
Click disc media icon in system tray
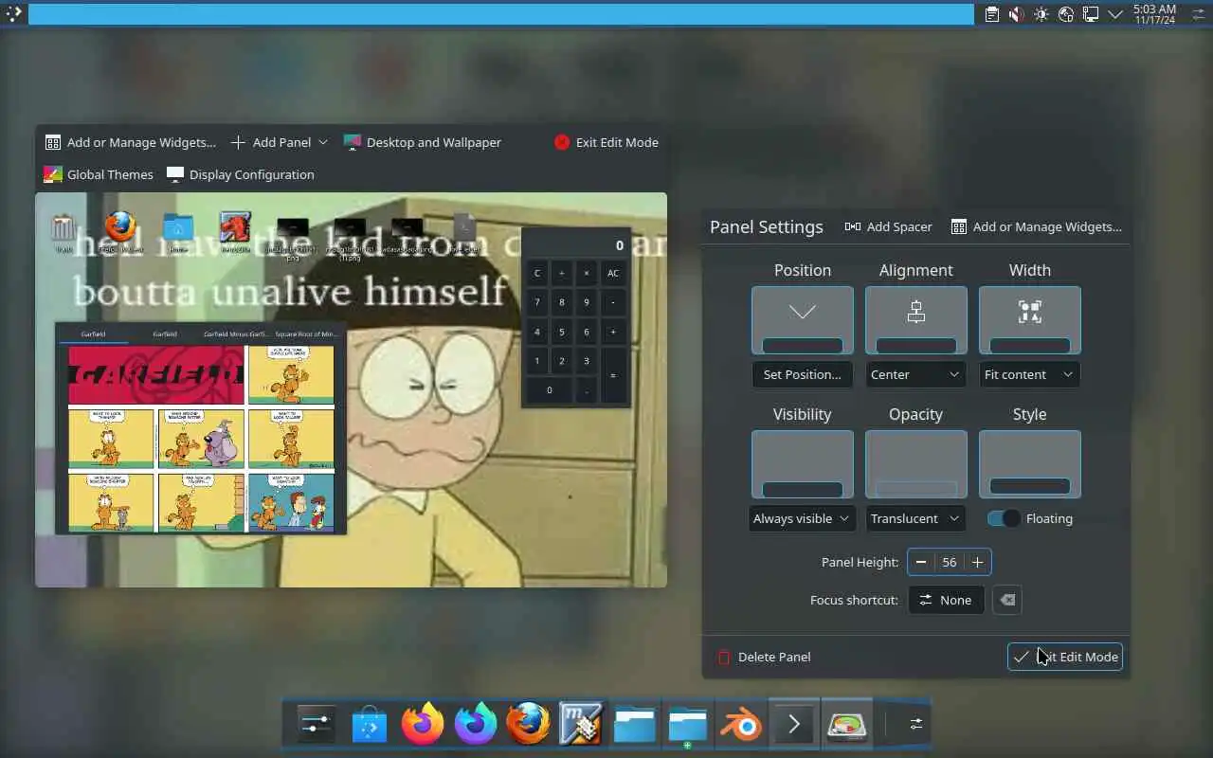(x=1066, y=14)
